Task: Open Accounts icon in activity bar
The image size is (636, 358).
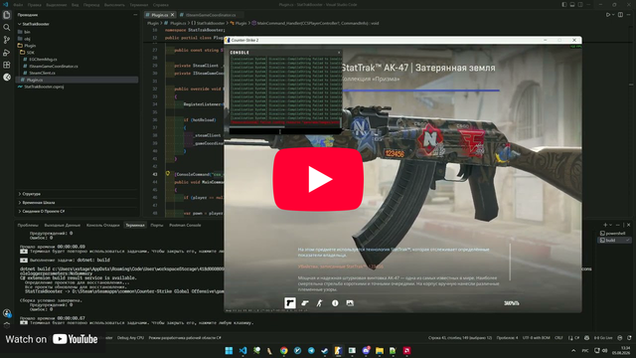Action: (7, 313)
